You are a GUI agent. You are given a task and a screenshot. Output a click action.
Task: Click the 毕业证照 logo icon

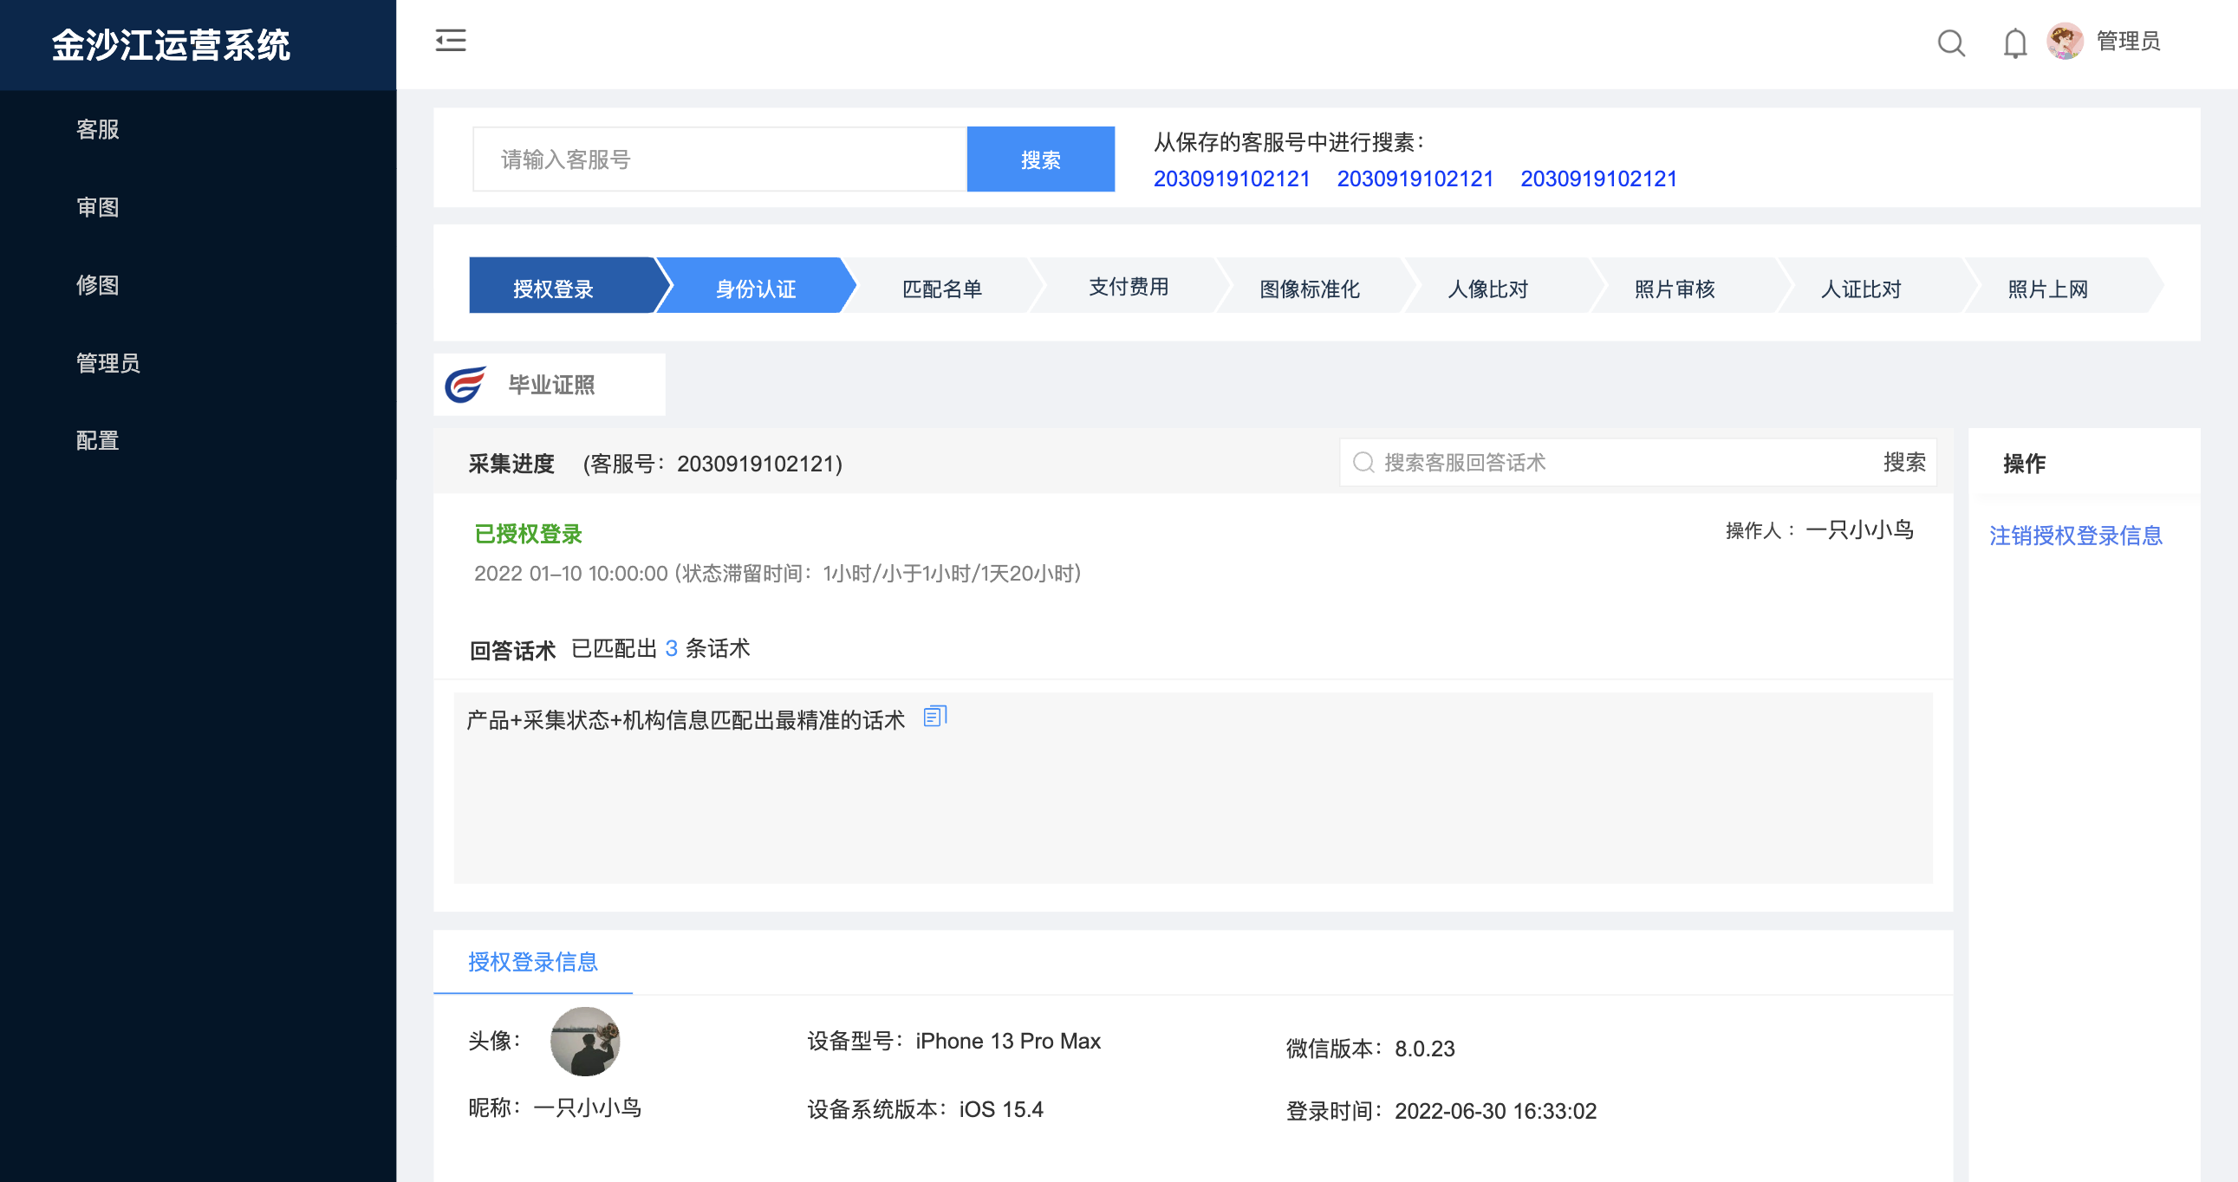[x=465, y=384]
